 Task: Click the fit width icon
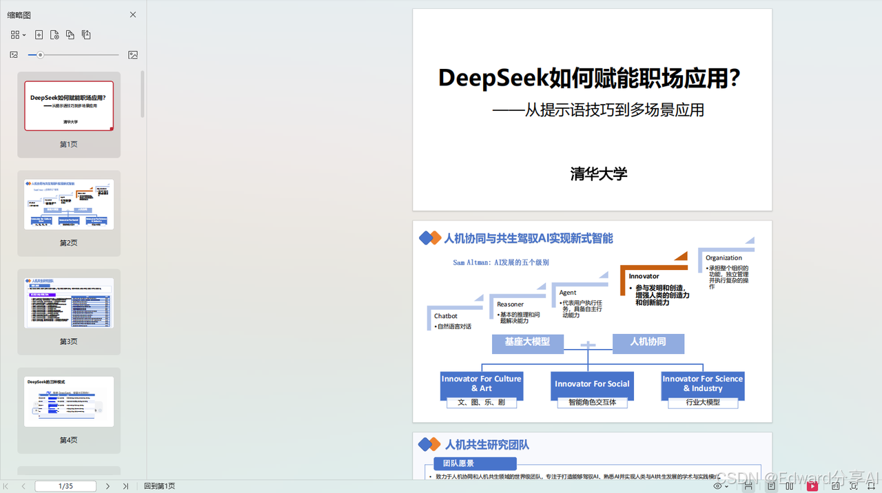click(x=872, y=486)
